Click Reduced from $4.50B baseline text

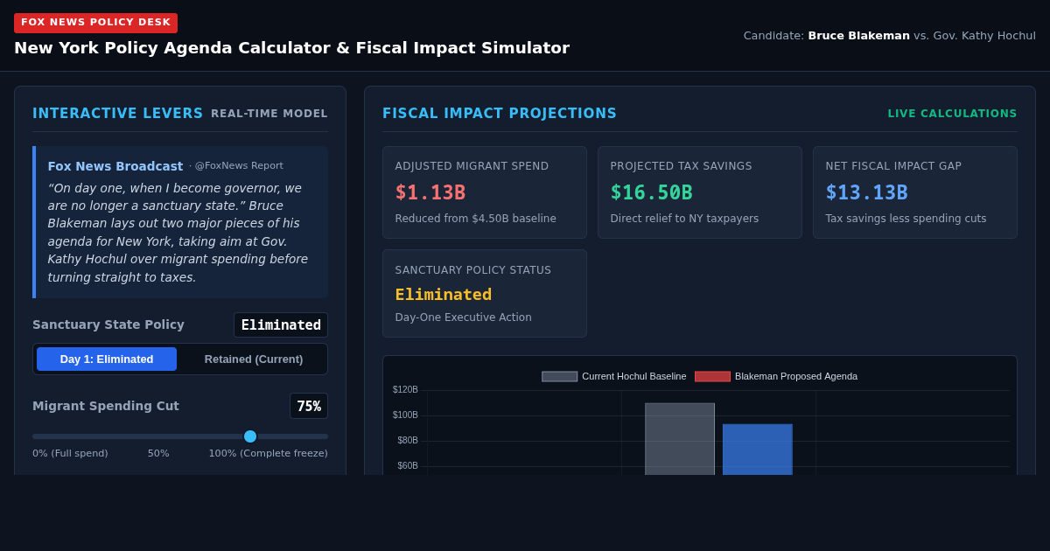tap(476, 219)
